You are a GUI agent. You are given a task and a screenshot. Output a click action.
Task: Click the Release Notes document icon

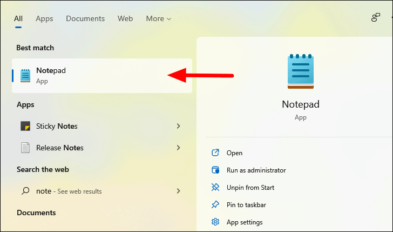[25, 148]
